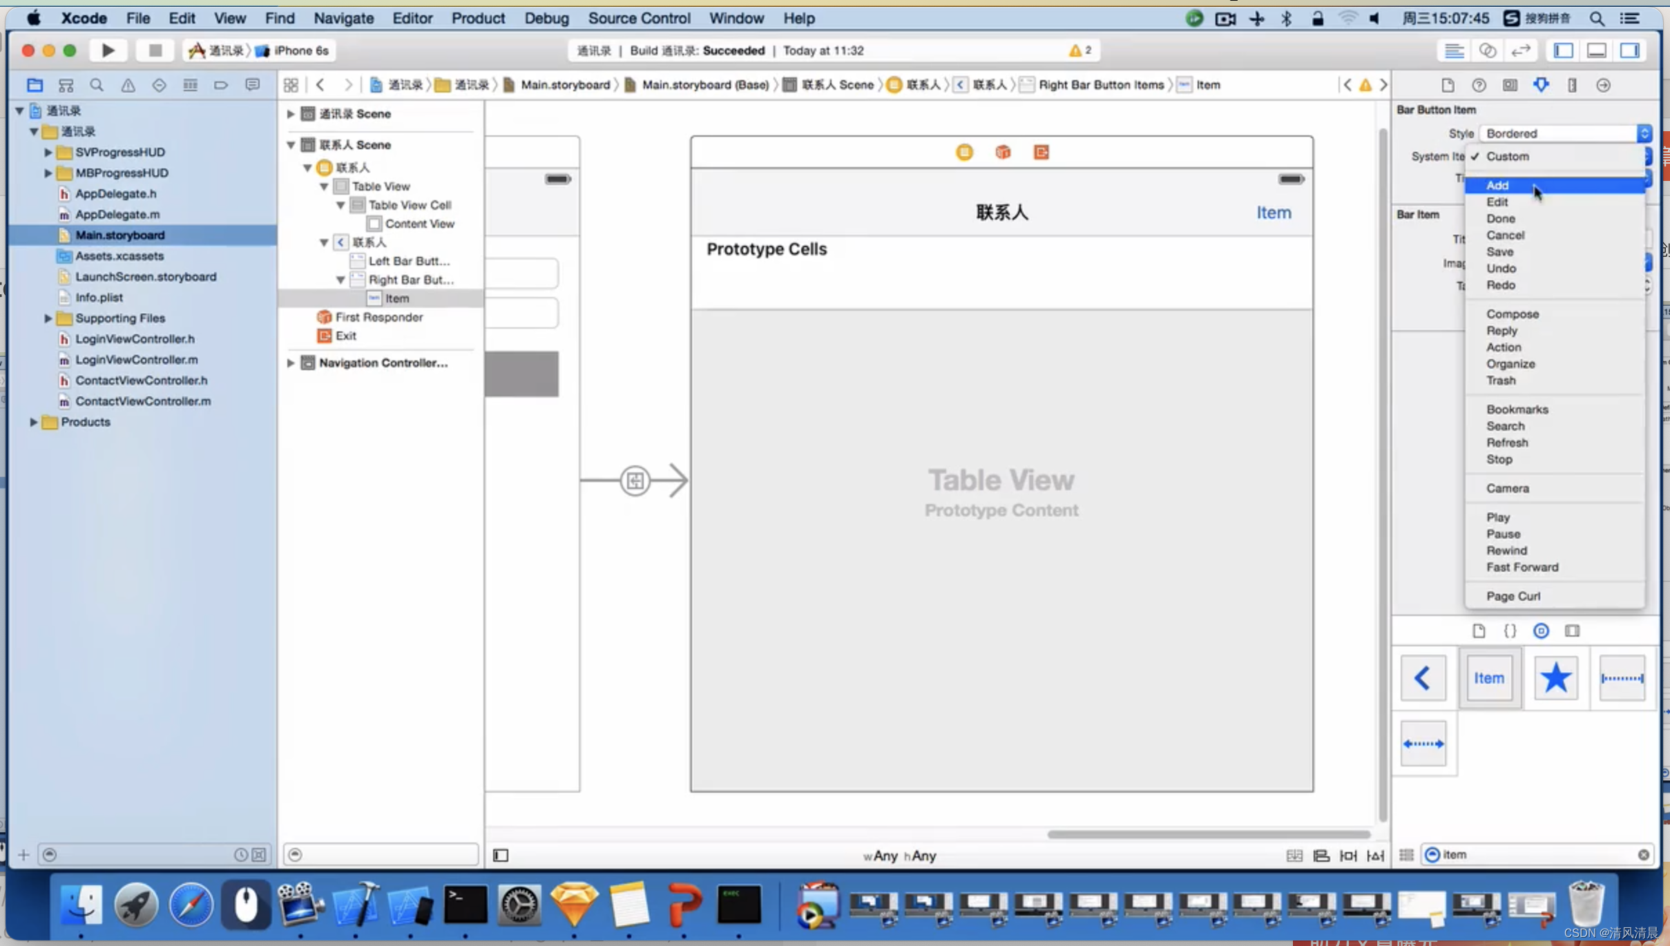Click the Item bar button on canvas
1670x946 pixels.
coord(1274,213)
